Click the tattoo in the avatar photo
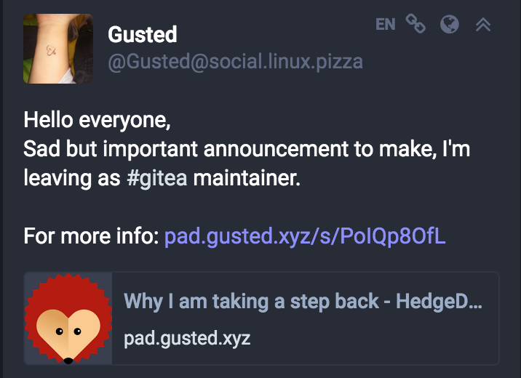 coord(51,50)
